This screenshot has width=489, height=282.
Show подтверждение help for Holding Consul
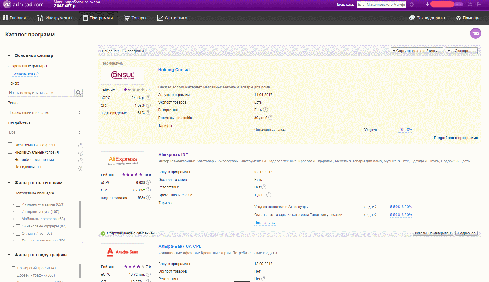click(148, 113)
